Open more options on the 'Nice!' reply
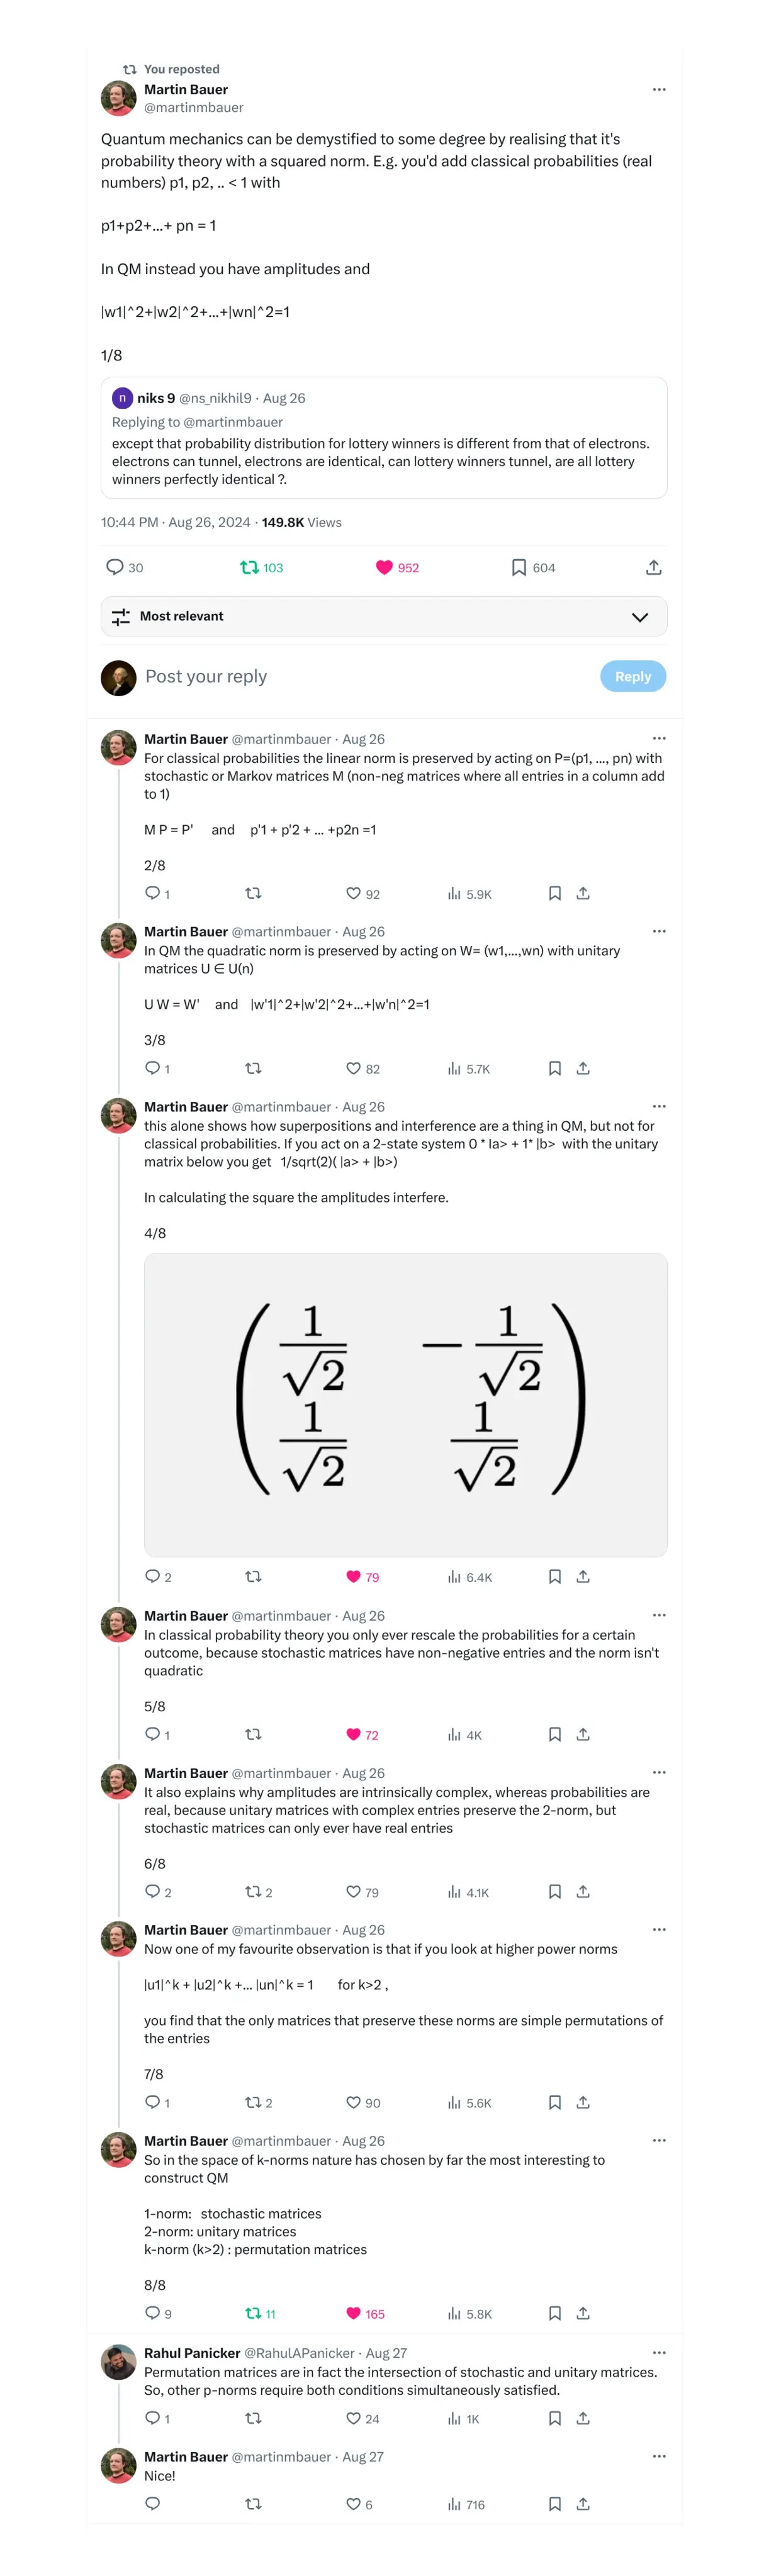This screenshot has width=781, height=2576. (x=659, y=2456)
